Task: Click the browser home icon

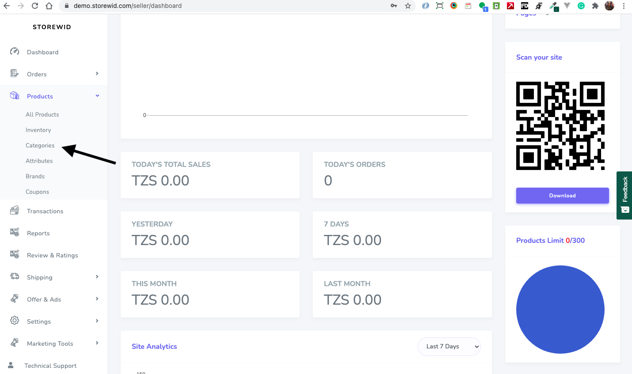Action: click(x=49, y=6)
